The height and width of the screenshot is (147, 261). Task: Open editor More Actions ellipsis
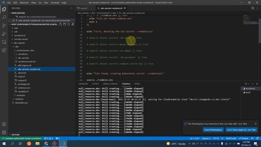coord(257,8)
